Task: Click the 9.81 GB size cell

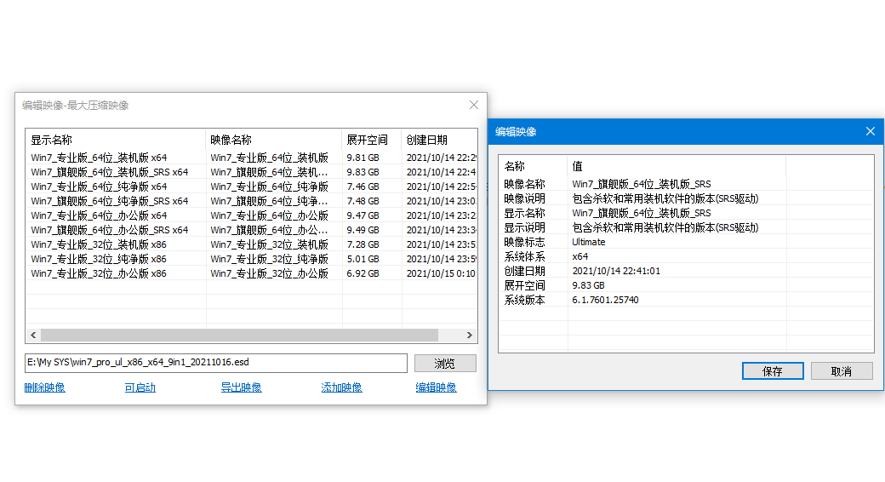Action: coord(363,158)
